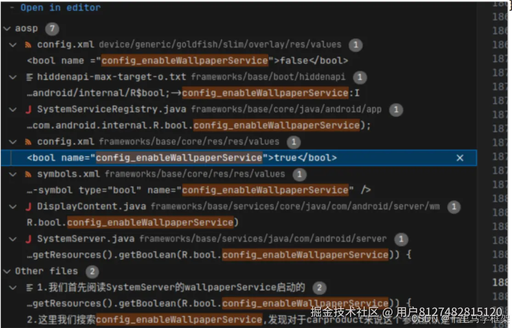Image resolution: width=512 pixels, height=328 pixels.
Task: Click XML icon of symbols.xml
Action: point(28,174)
